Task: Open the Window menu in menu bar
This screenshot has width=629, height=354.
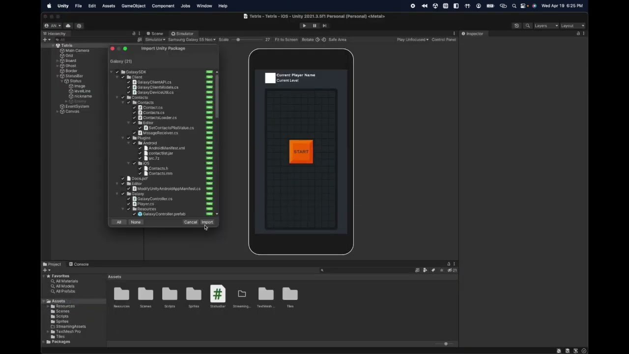Action: pyautogui.click(x=204, y=6)
